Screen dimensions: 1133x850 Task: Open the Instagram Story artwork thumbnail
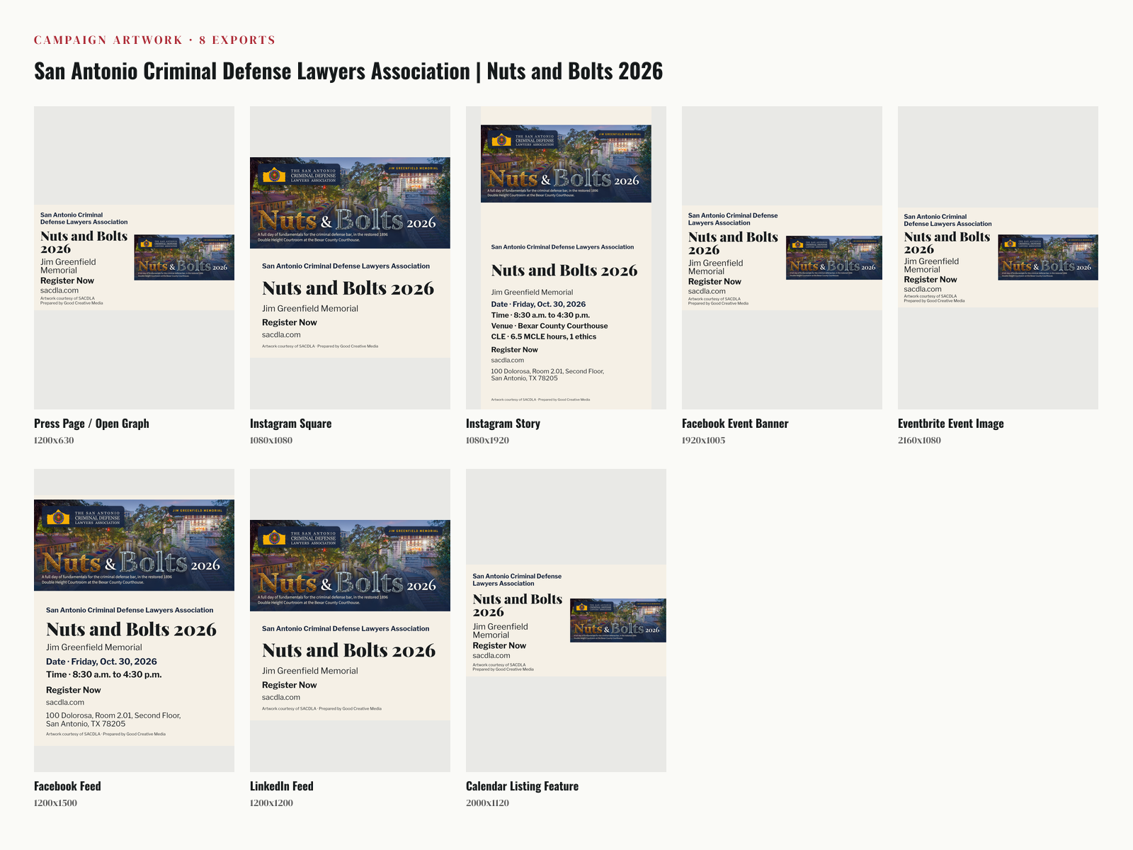pos(566,258)
